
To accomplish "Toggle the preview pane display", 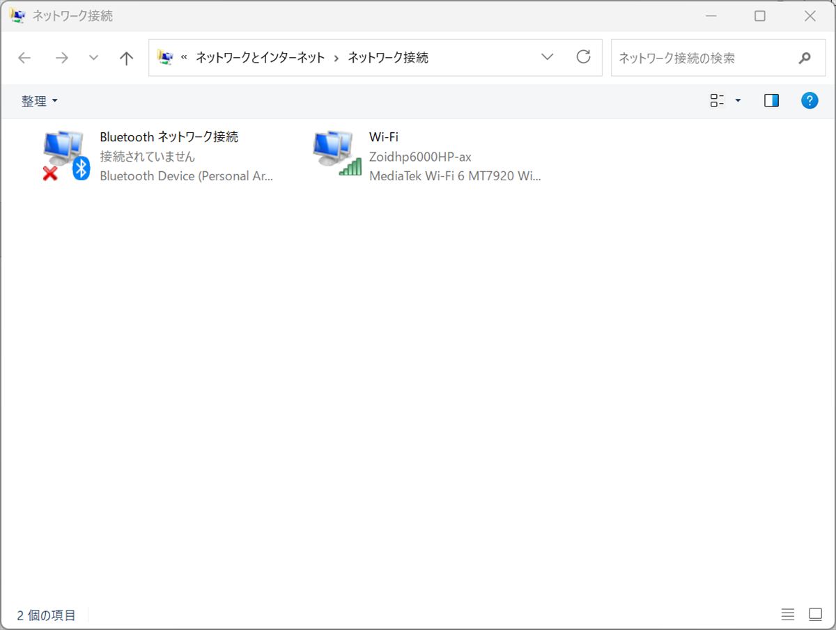I will [771, 101].
